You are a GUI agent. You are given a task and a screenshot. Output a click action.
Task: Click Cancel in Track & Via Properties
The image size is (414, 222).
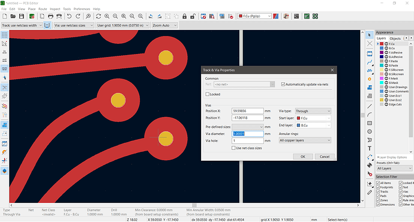pos(325,157)
